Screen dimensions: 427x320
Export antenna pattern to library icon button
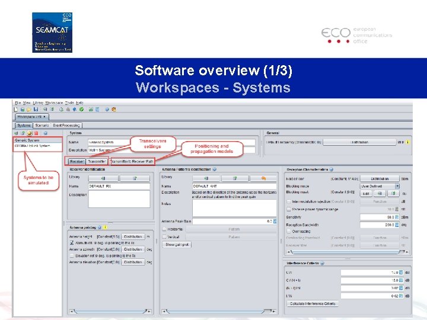[235, 178]
